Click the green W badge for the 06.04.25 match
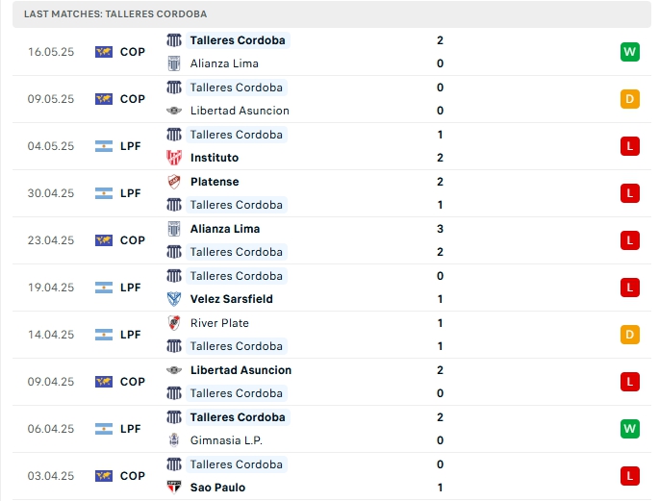The width and height of the screenshot is (659, 501). [x=630, y=429]
